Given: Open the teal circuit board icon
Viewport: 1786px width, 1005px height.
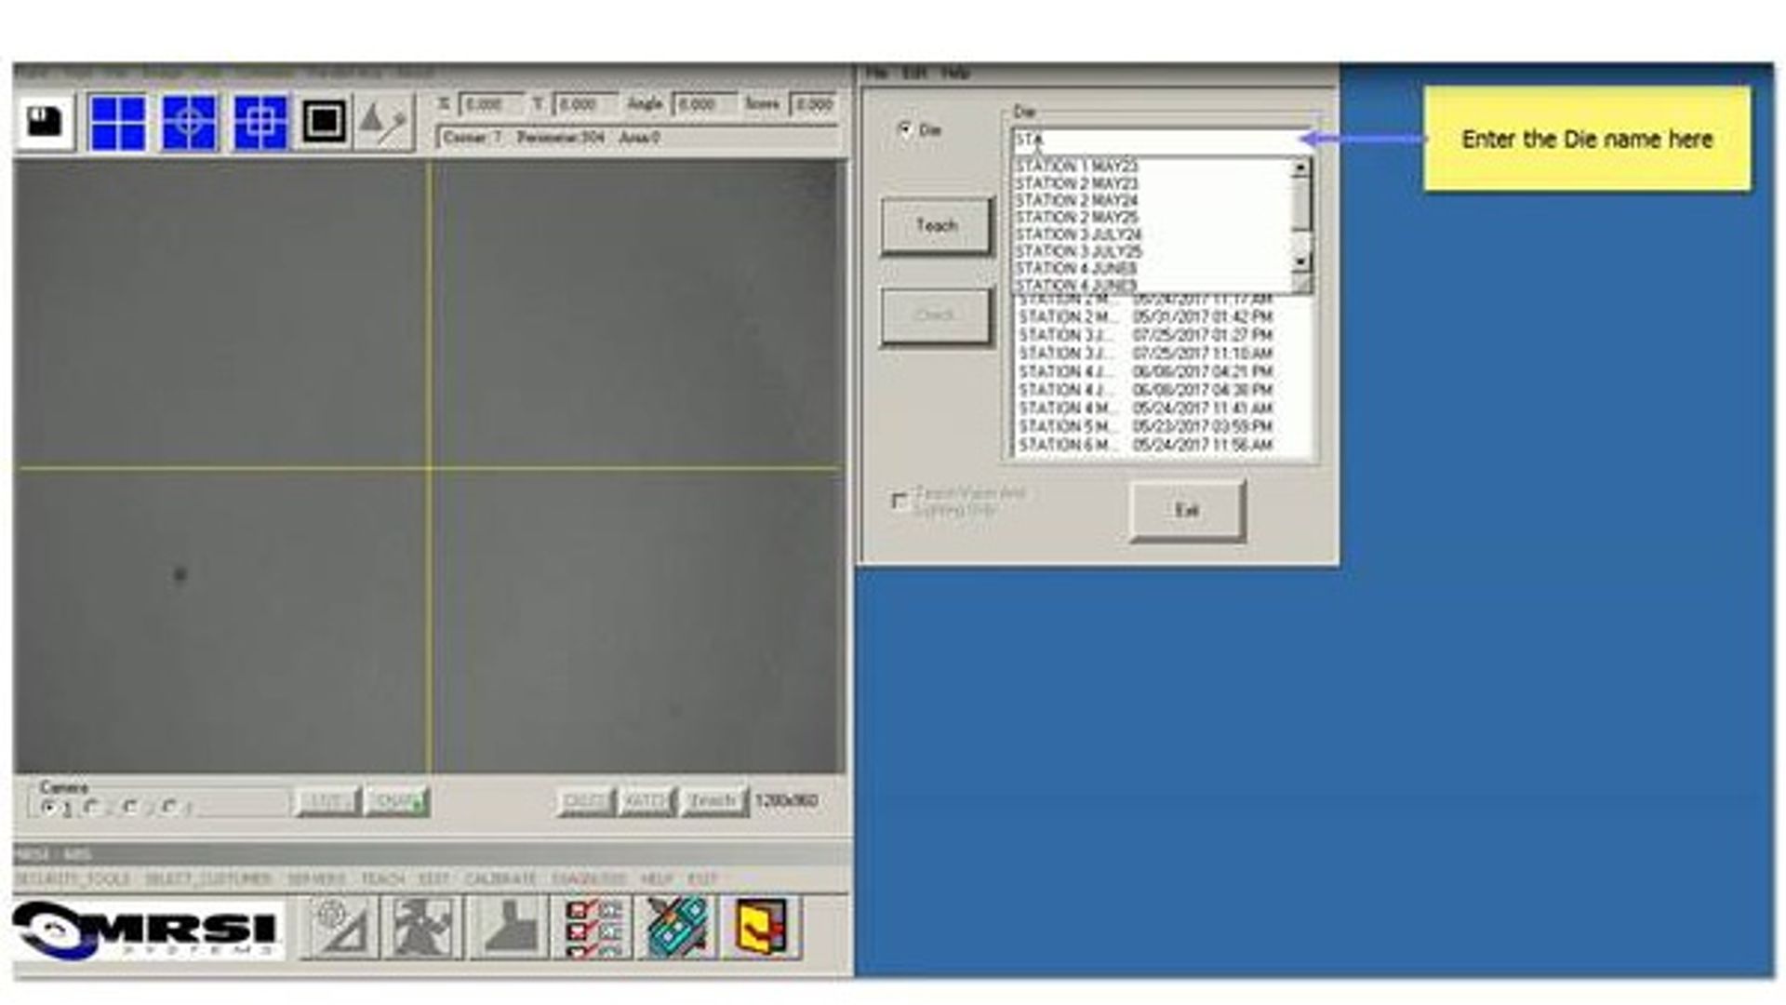Looking at the screenshot, I should 677,927.
